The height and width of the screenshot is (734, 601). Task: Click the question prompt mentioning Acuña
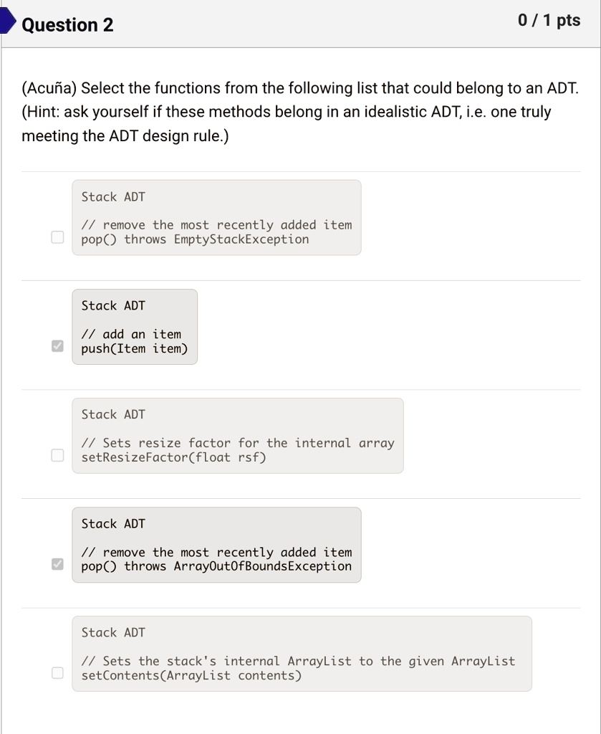pos(299,88)
